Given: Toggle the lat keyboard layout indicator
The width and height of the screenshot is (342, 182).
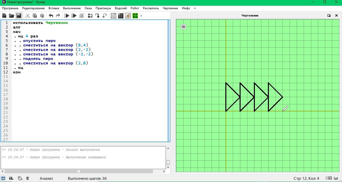Looking at the screenshot, I should (x=336, y=179).
